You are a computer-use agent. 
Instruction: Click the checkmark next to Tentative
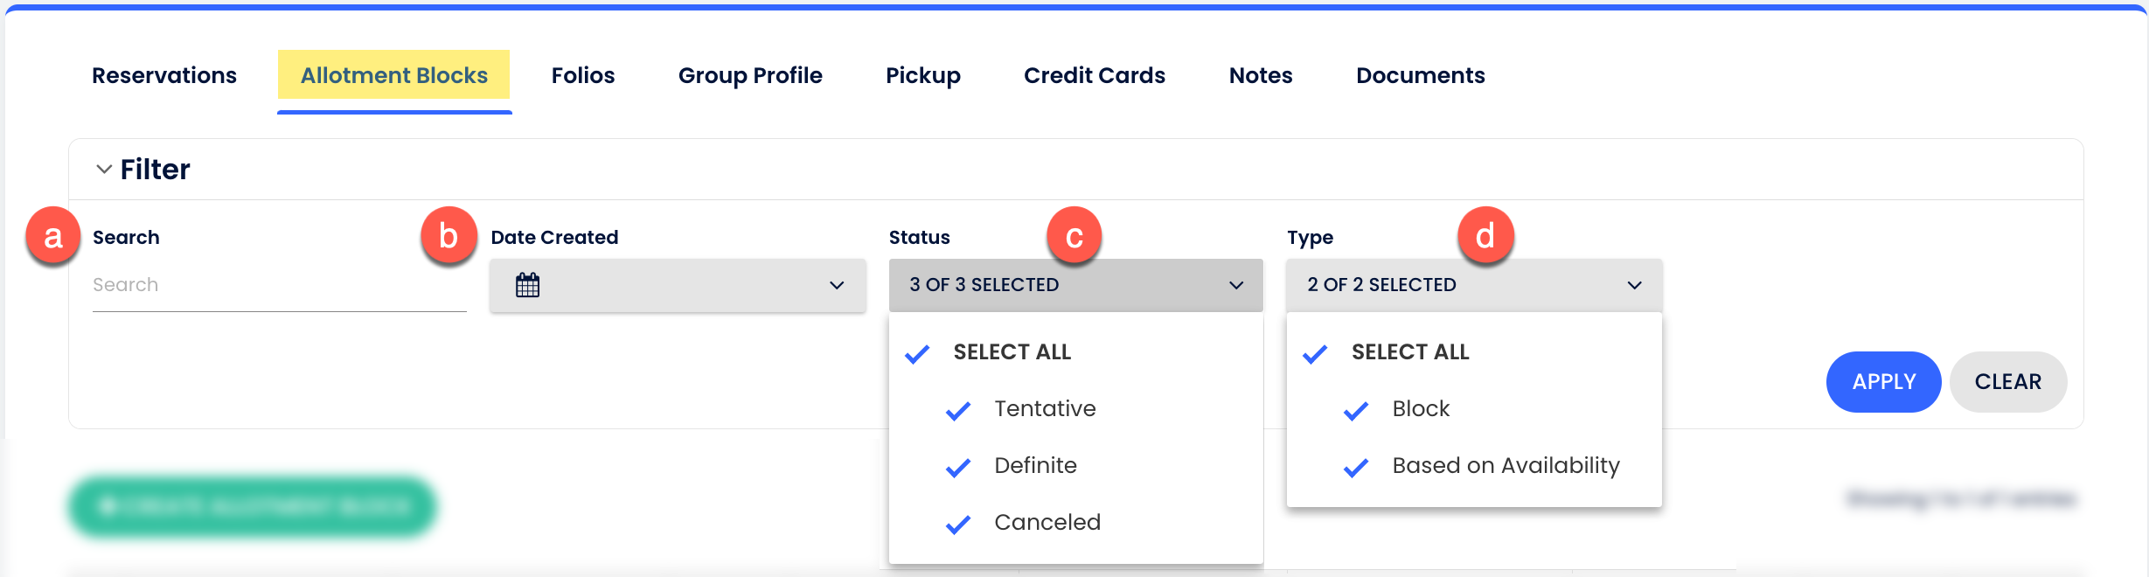pyautogui.click(x=959, y=408)
